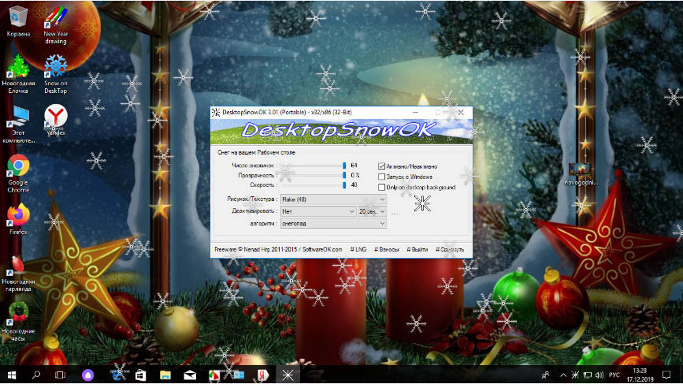Uncheck the Активно/Неактивно checkbox

pyautogui.click(x=381, y=166)
